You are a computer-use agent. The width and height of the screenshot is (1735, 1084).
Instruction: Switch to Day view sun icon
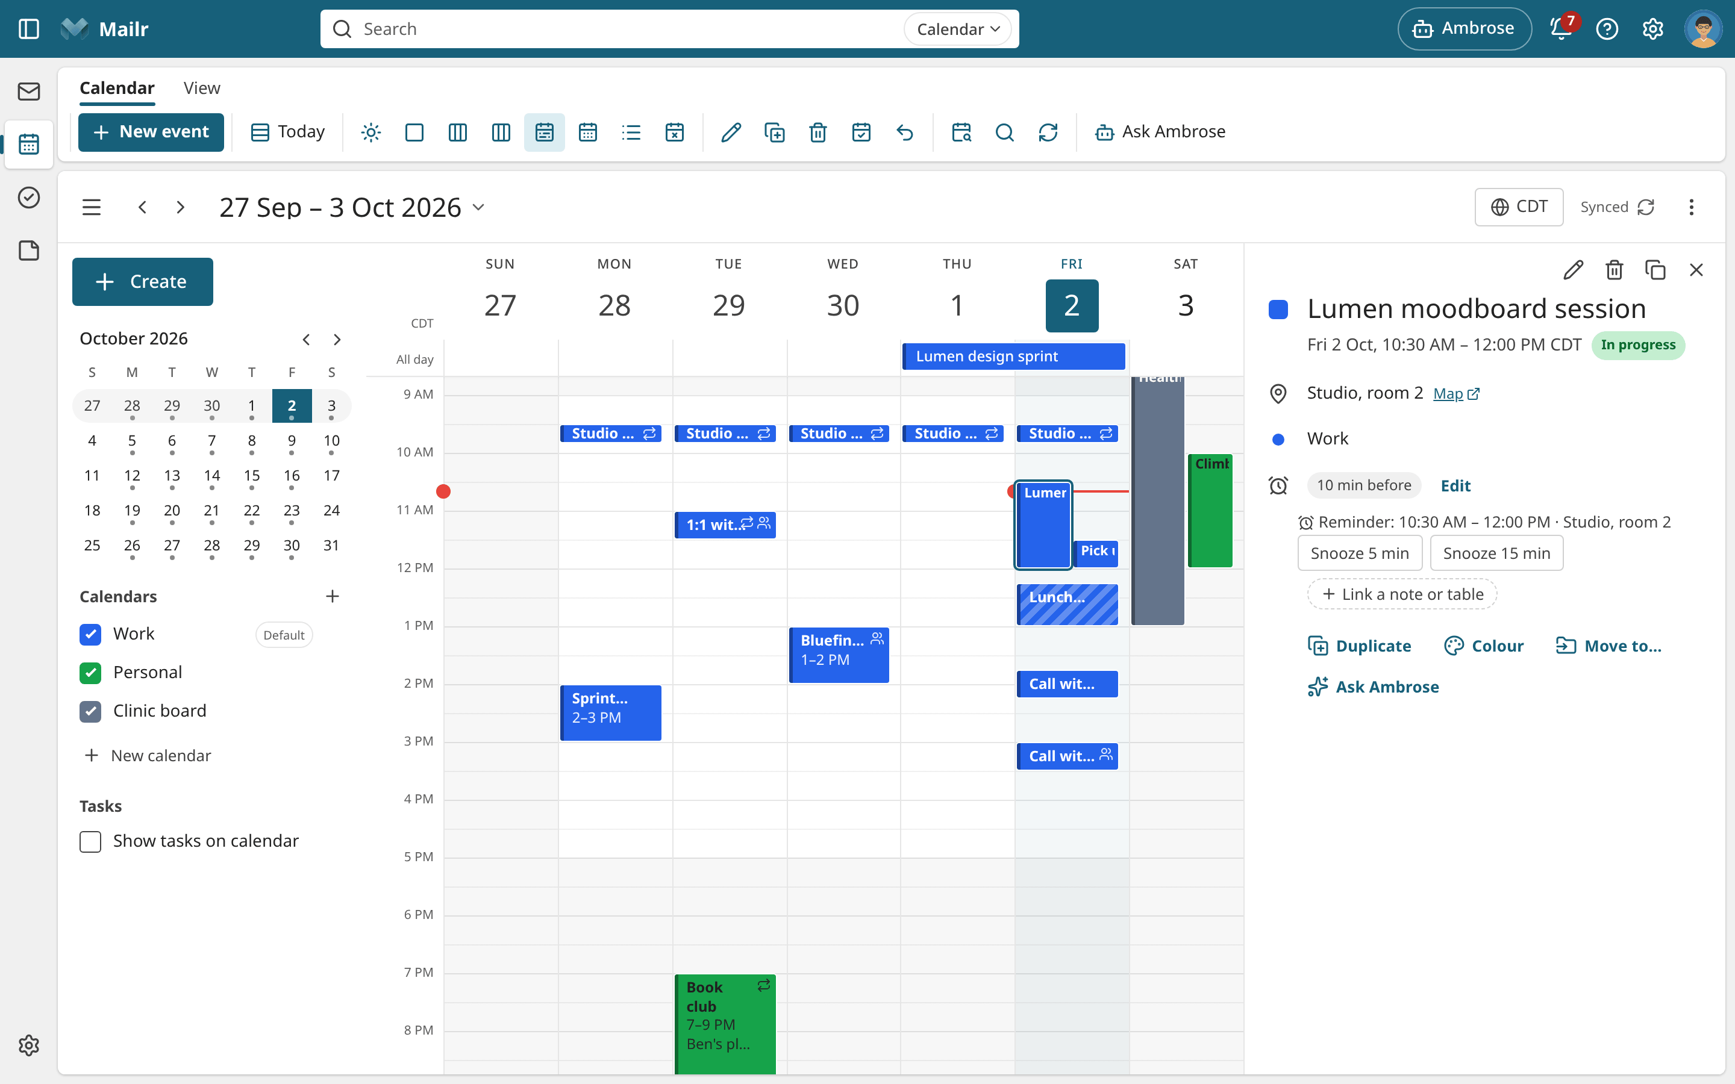[x=370, y=132]
